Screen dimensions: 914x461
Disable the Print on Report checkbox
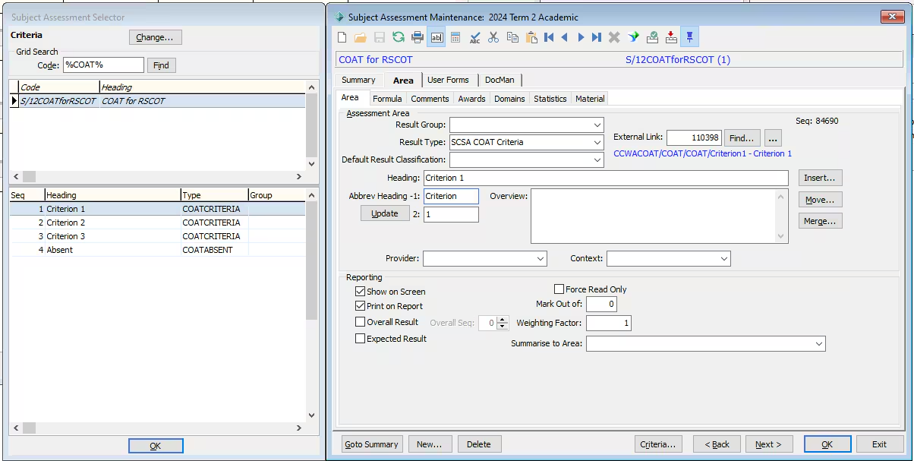tap(361, 306)
